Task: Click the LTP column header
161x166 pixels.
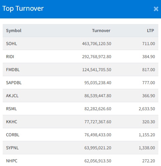Action: tap(150, 31)
